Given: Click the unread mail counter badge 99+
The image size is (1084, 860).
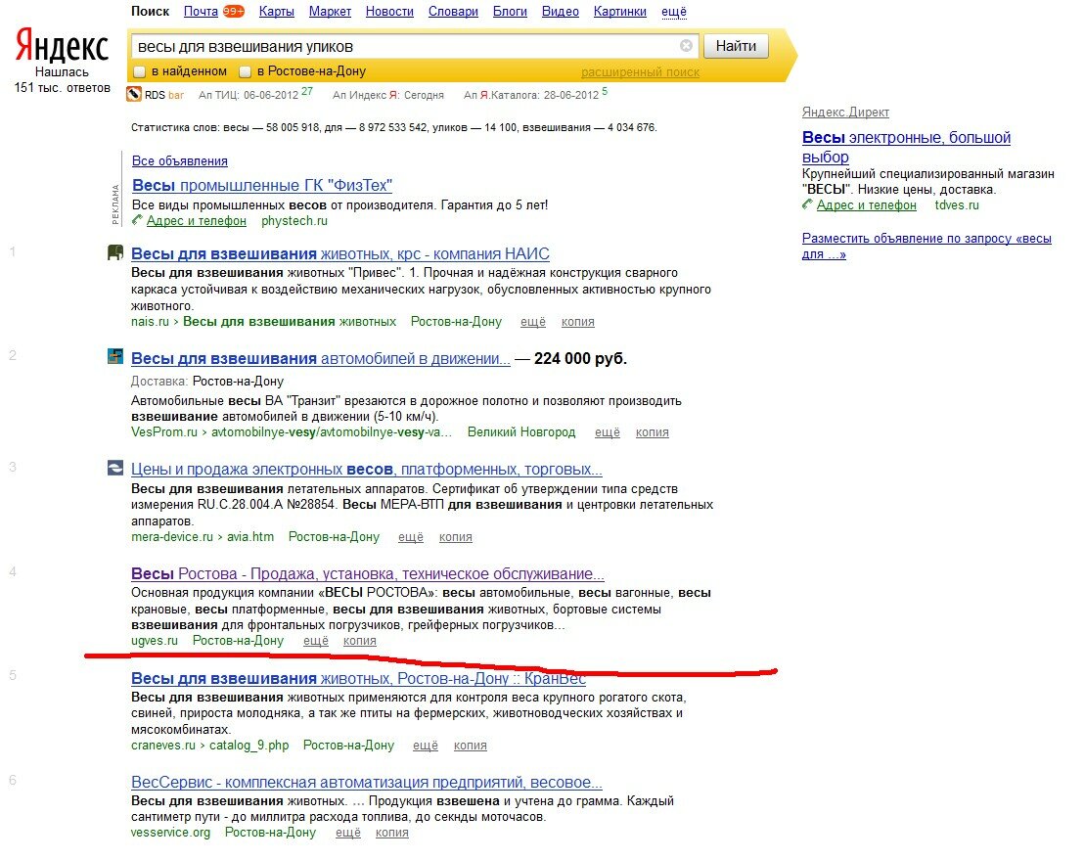Looking at the screenshot, I should (234, 12).
